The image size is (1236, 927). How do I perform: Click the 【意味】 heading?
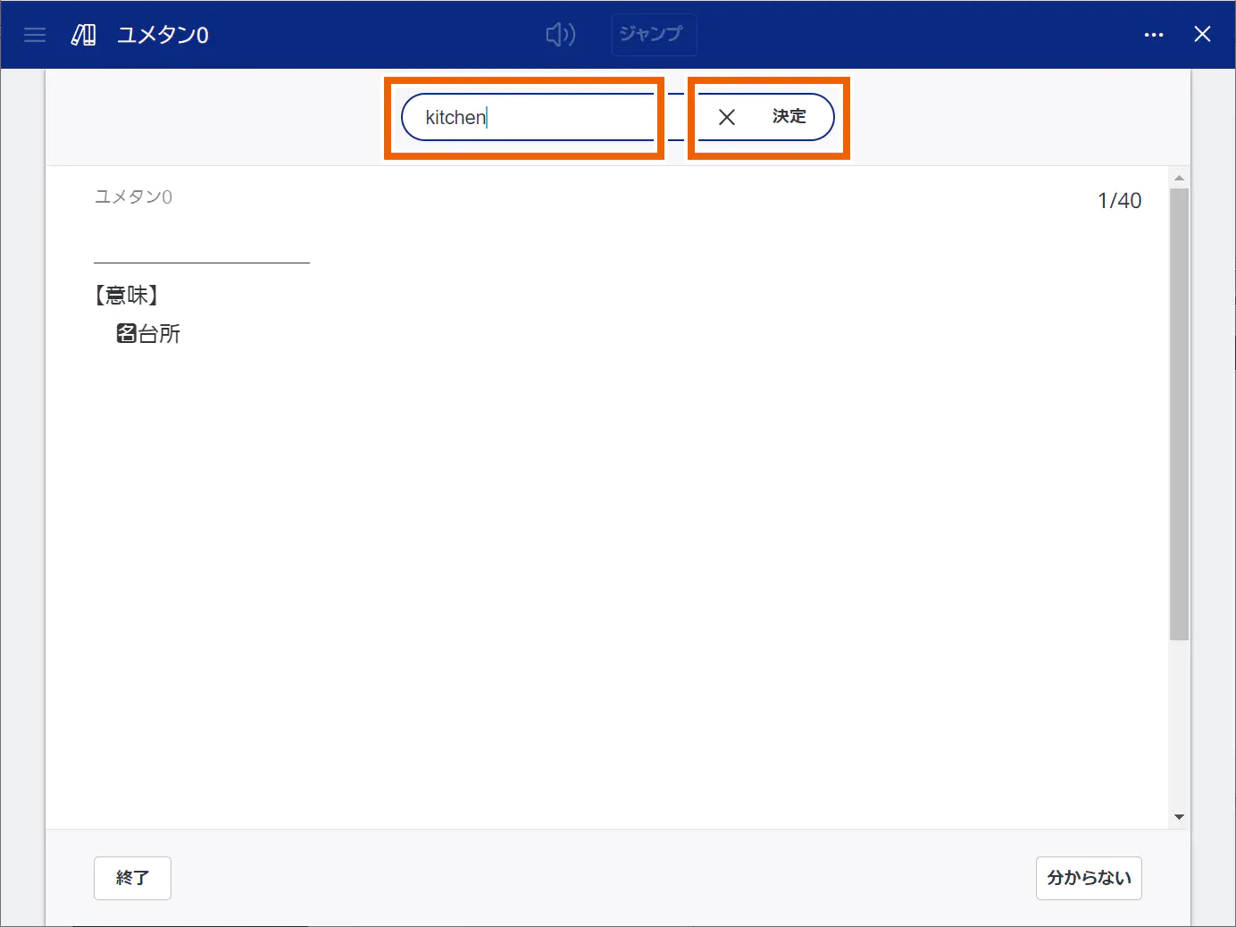coord(126,295)
